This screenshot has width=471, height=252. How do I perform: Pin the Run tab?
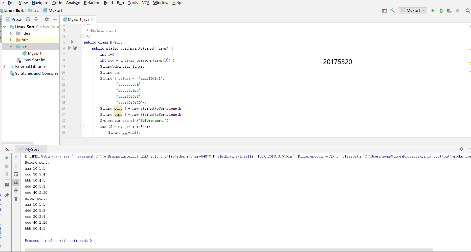[x=7, y=195]
